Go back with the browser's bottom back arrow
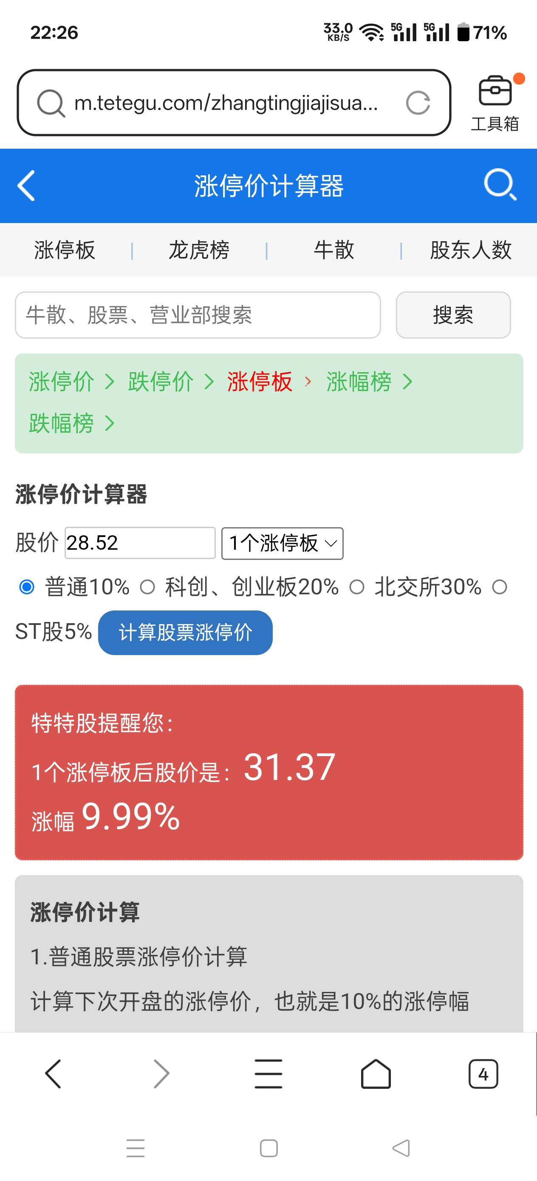The width and height of the screenshot is (537, 1181). [x=53, y=1074]
